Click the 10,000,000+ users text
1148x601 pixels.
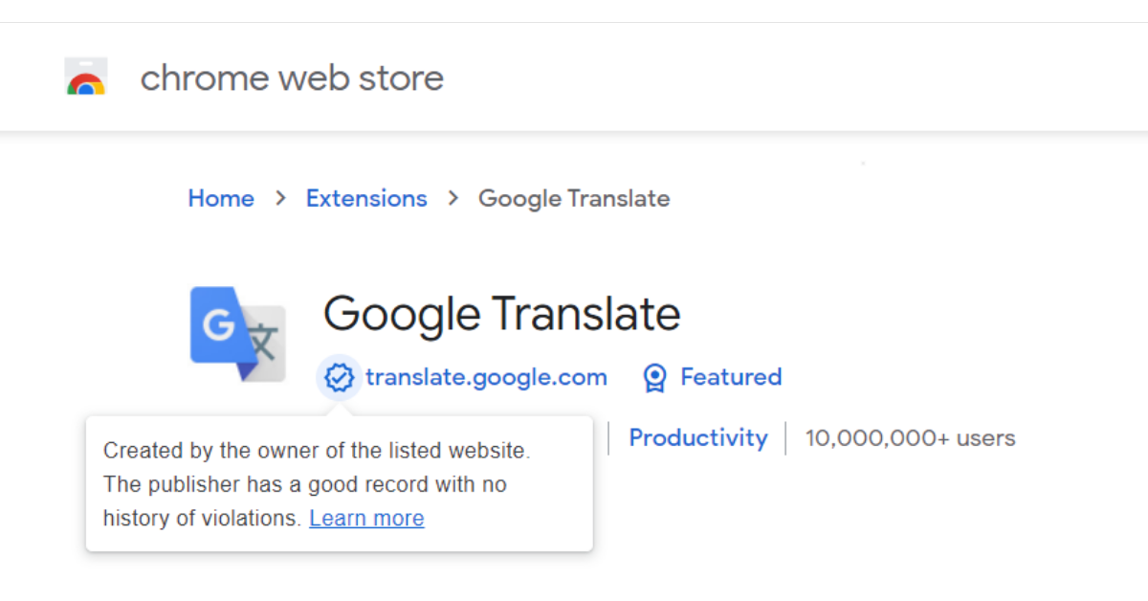pyautogui.click(x=910, y=438)
